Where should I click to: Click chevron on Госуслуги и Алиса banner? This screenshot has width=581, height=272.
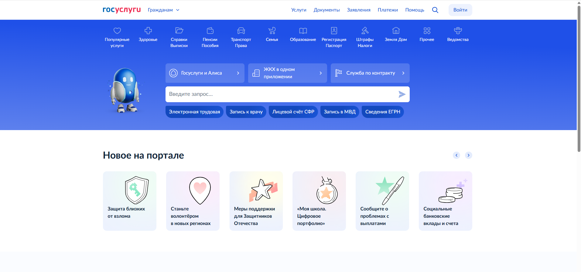point(238,73)
